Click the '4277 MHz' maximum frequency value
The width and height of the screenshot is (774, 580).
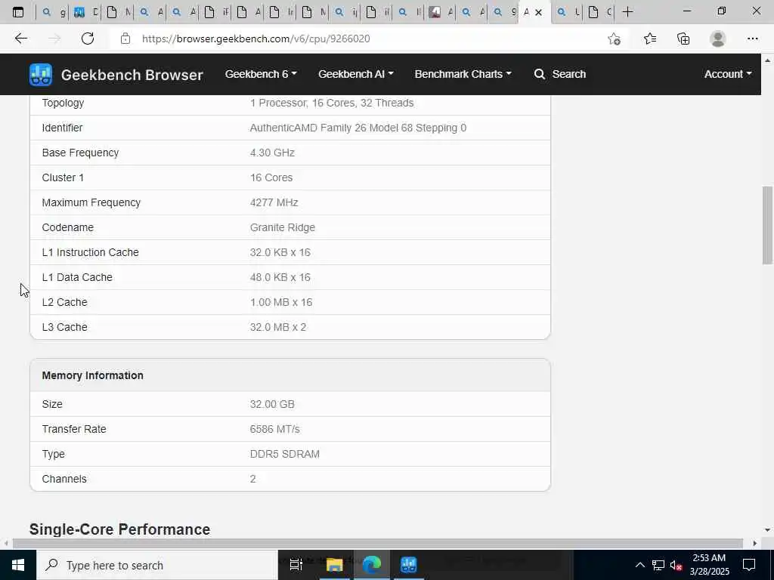tap(274, 202)
